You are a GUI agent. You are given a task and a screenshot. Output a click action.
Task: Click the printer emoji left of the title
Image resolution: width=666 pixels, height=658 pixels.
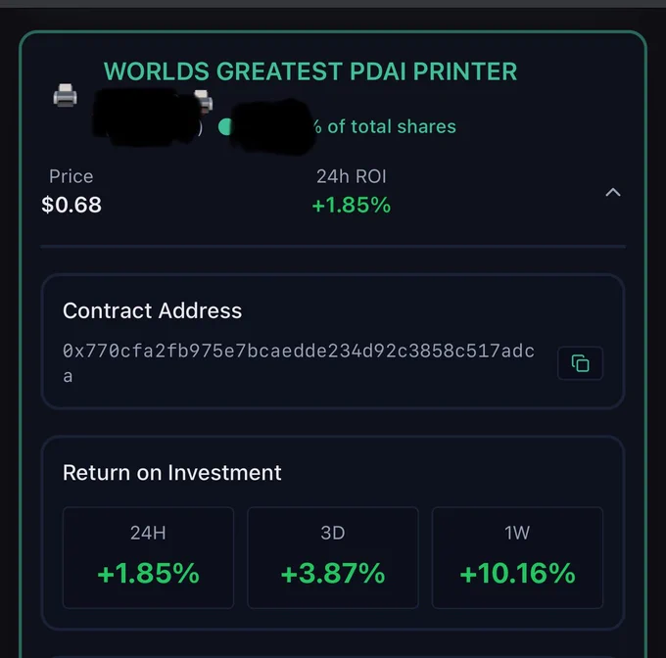(x=65, y=96)
